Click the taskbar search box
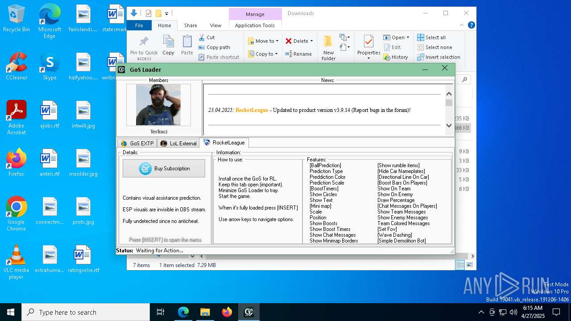 86,312
